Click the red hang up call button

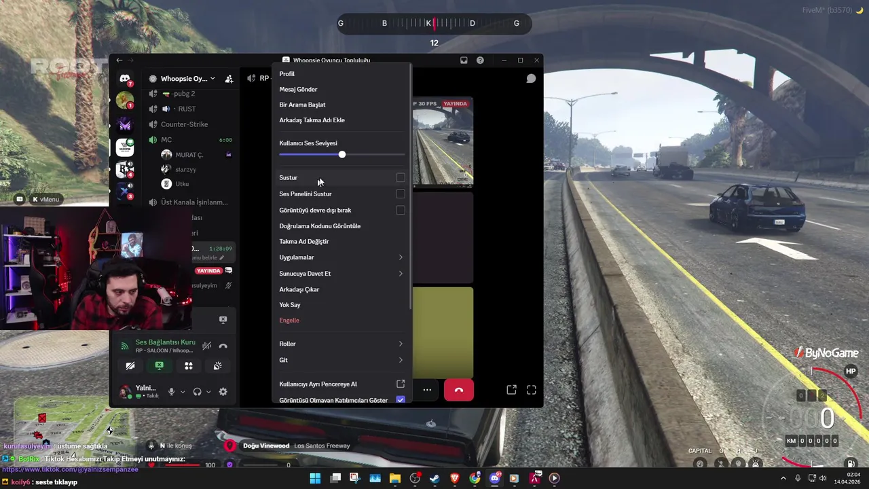click(459, 390)
